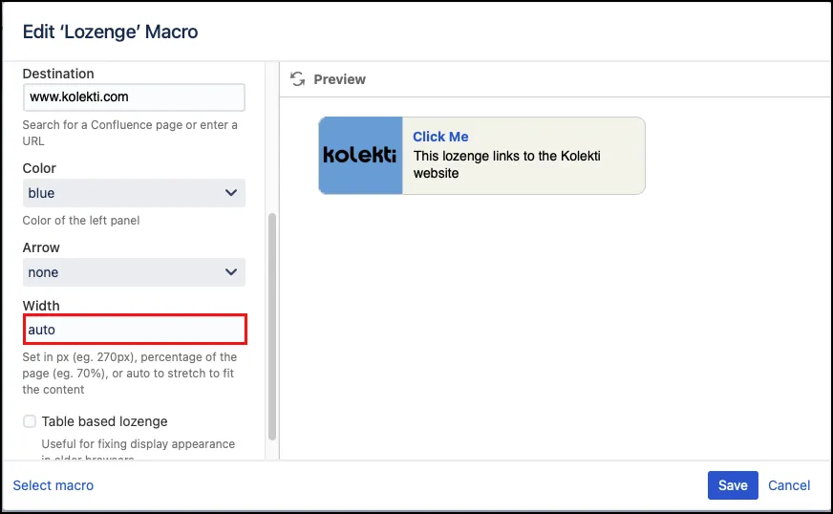The image size is (833, 514).
Task: Click the Edit 'Lozenge' Macro title
Action: click(110, 32)
